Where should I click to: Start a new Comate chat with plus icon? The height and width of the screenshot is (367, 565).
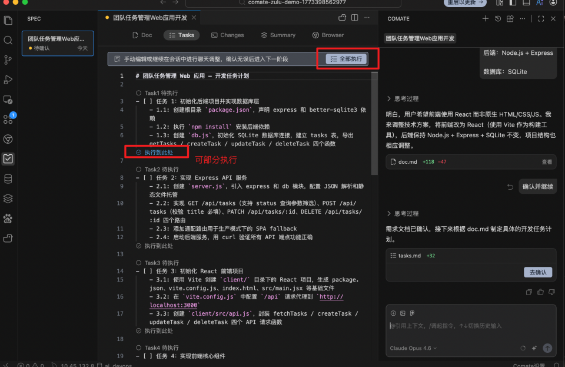(x=486, y=18)
